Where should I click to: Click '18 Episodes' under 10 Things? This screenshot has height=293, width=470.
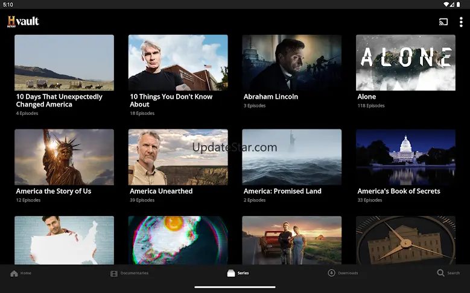point(142,113)
